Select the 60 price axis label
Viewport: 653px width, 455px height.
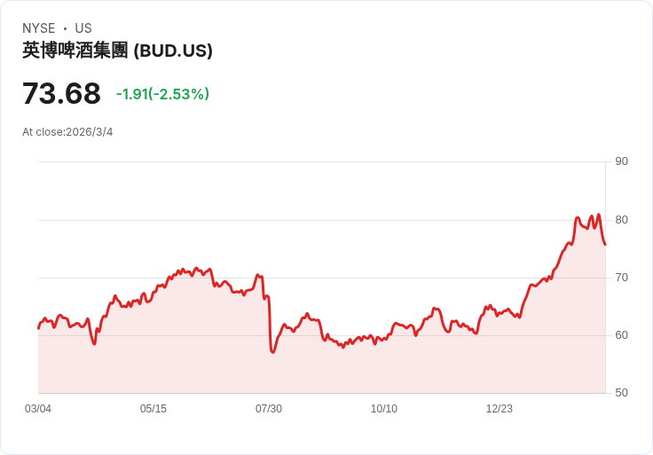point(621,335)
